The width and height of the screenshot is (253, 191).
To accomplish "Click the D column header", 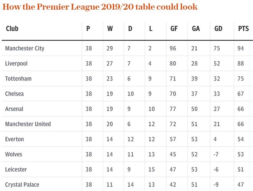I will click(x=130, y=29).
